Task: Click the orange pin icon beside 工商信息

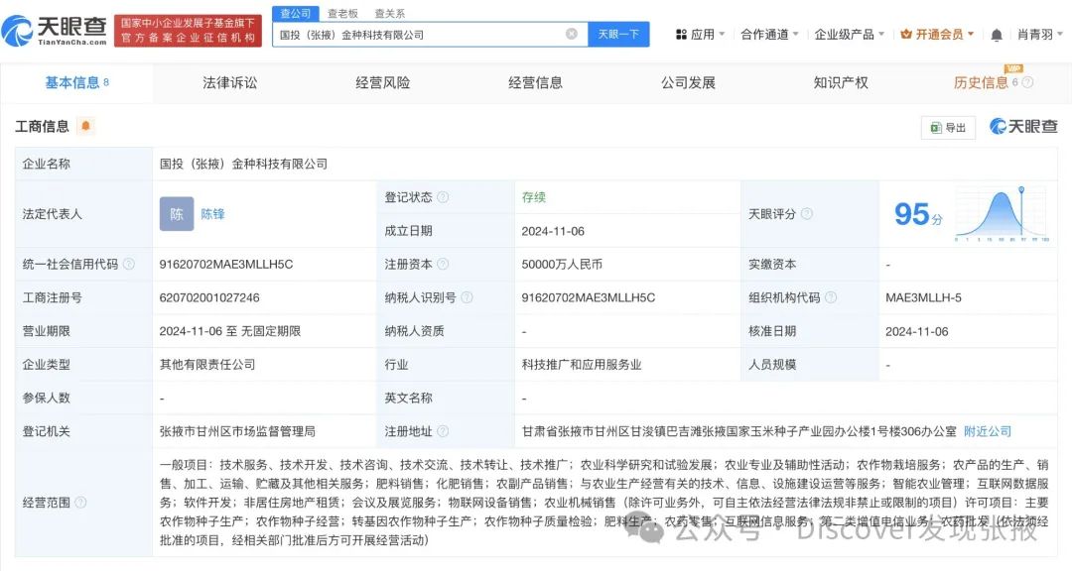Action: 87,126
